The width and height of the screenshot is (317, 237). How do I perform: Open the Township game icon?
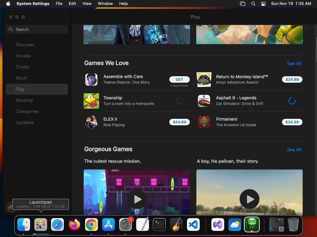click(91, 101)
